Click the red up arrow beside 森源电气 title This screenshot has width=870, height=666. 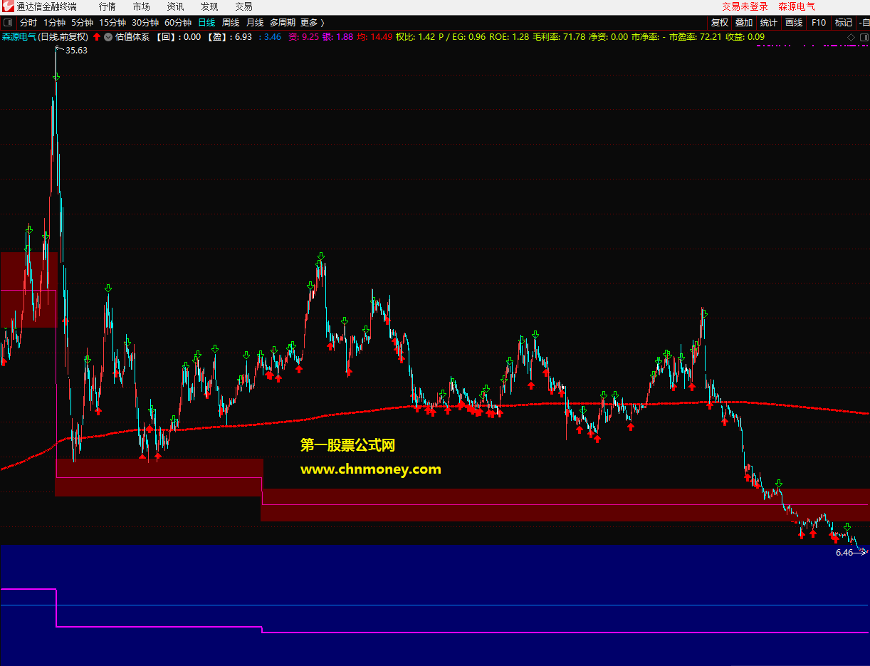97,36
